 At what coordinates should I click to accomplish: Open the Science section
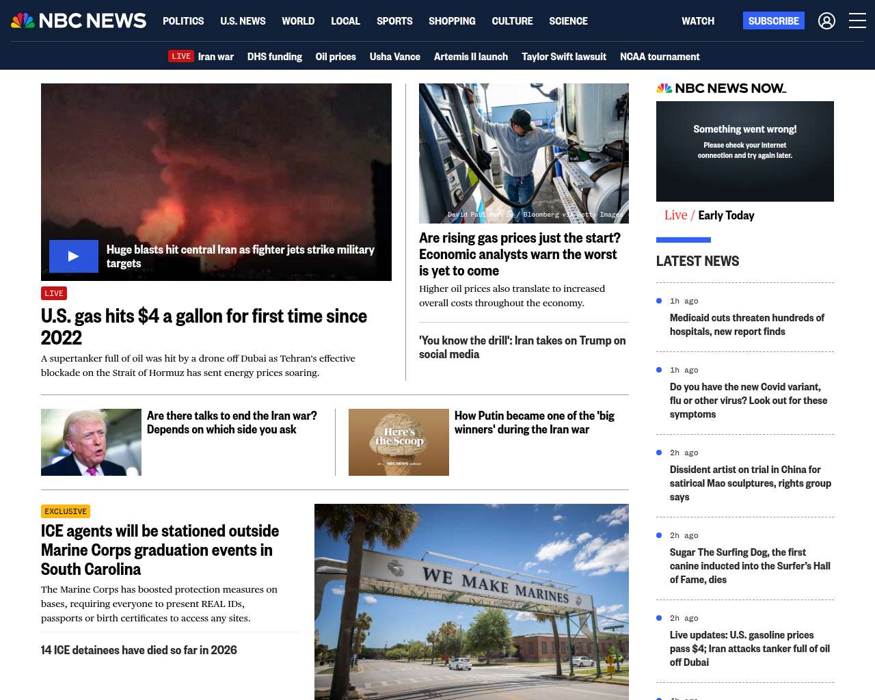coord(568,21)
